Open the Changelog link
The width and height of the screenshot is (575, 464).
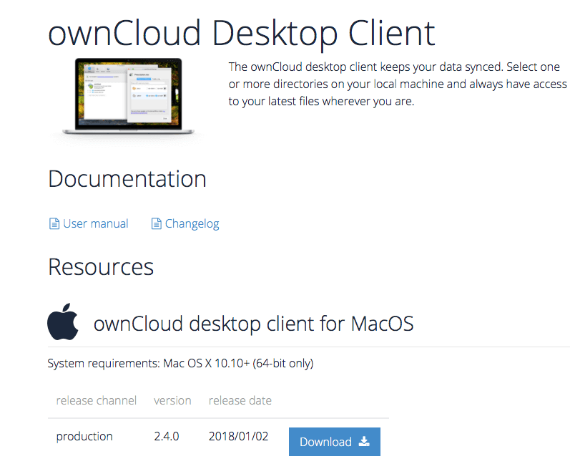[x=192, y=224]
